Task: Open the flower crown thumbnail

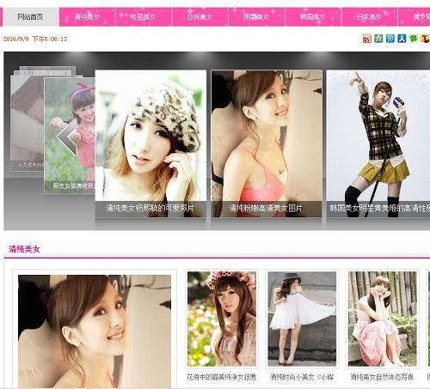Action: (222, 319)
